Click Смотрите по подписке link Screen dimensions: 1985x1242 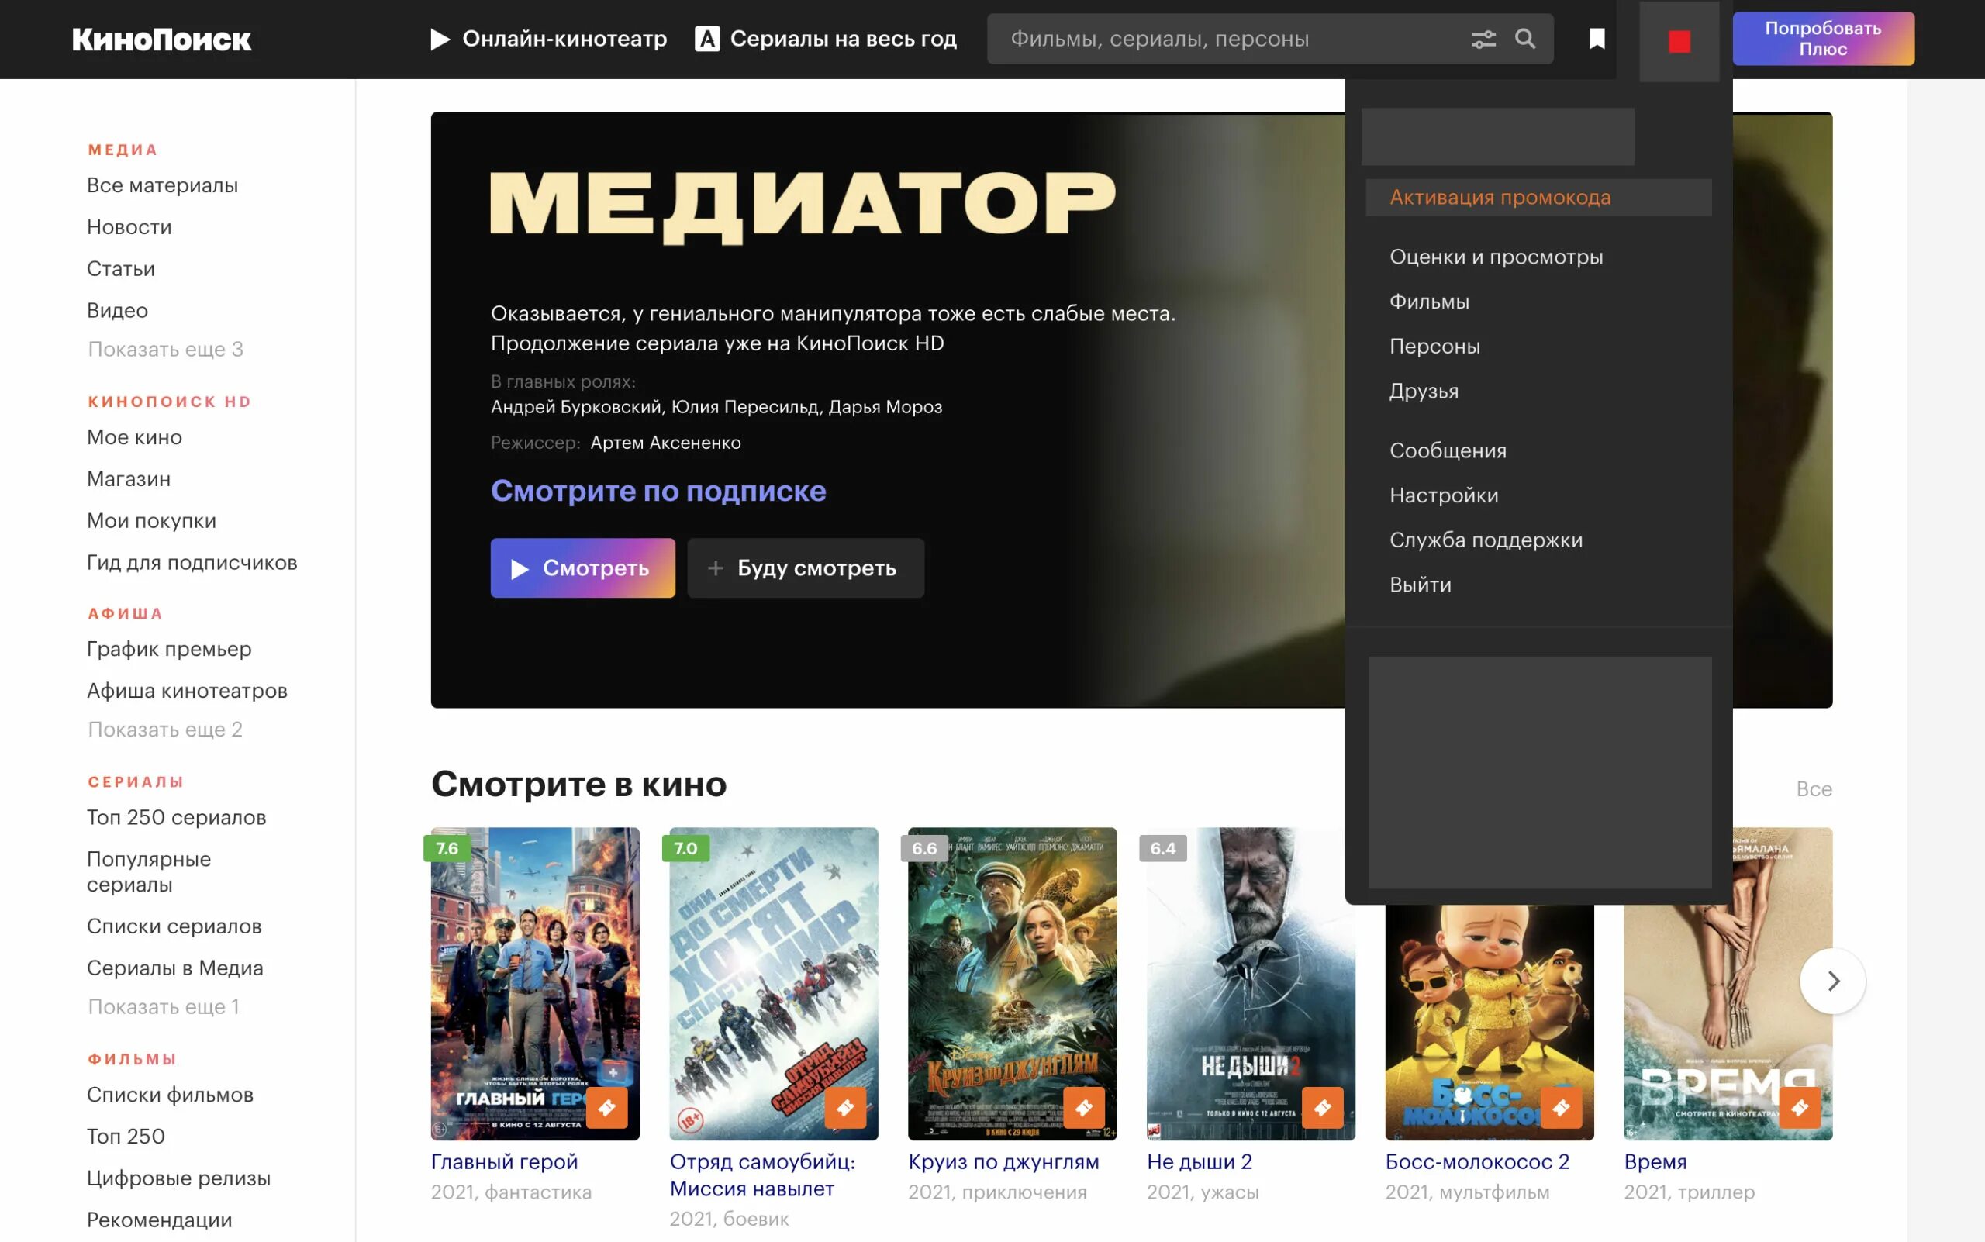tap(658, 491)
